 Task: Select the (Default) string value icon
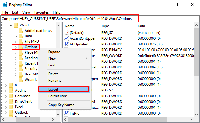tap(67, 33)
